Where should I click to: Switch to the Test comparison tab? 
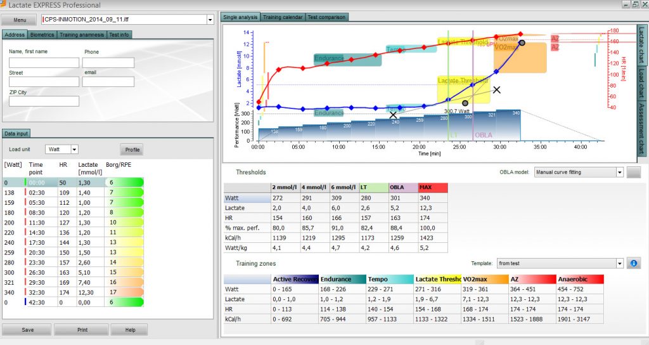pos(326,17)
